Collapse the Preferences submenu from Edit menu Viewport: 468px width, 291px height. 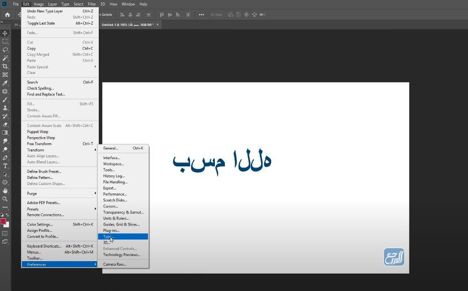coord(60,264)
